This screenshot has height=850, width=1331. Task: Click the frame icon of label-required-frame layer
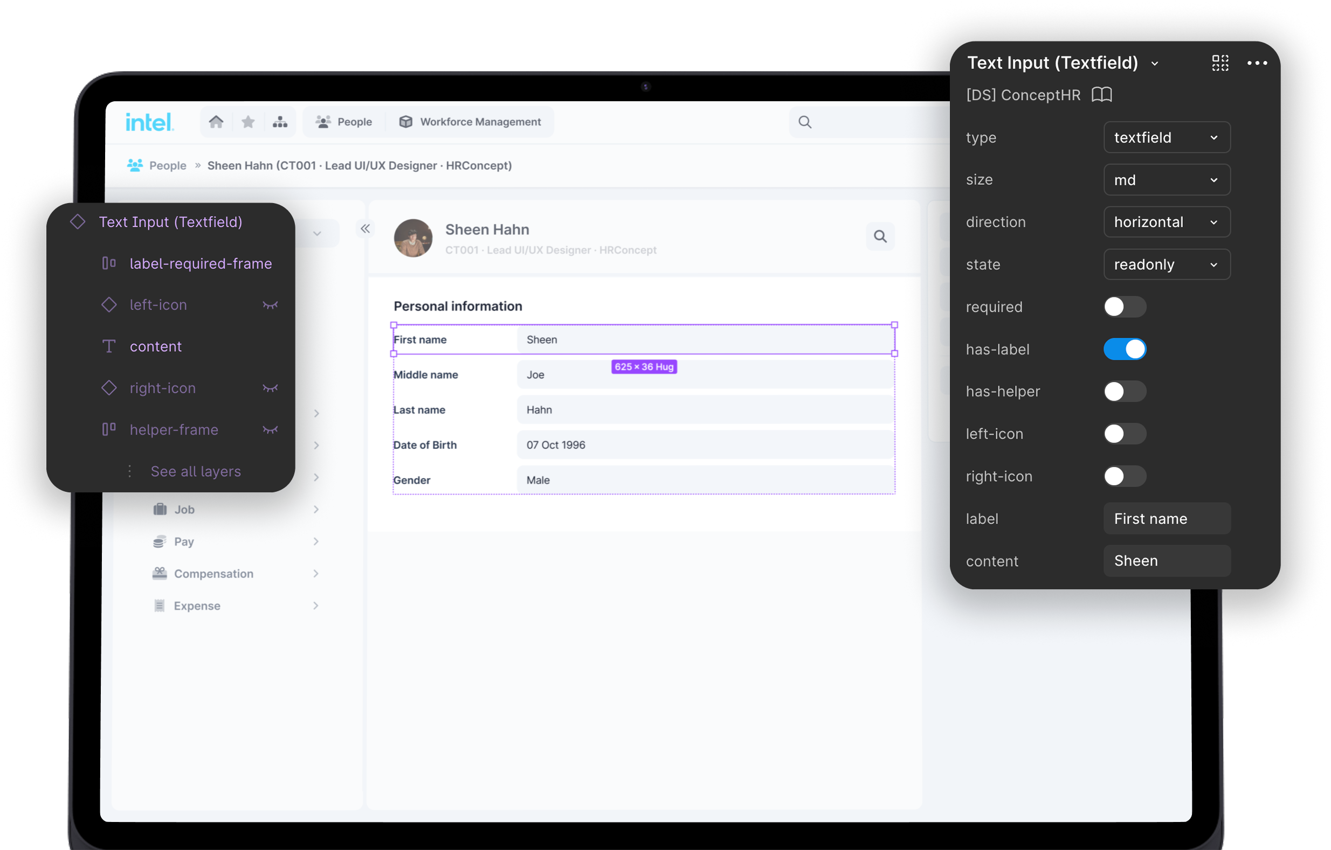tap(109, 263)
